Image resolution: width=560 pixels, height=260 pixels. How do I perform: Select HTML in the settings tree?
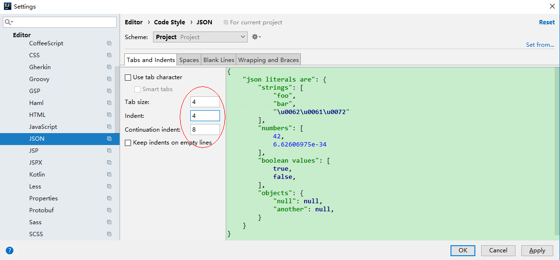[37, 115]
